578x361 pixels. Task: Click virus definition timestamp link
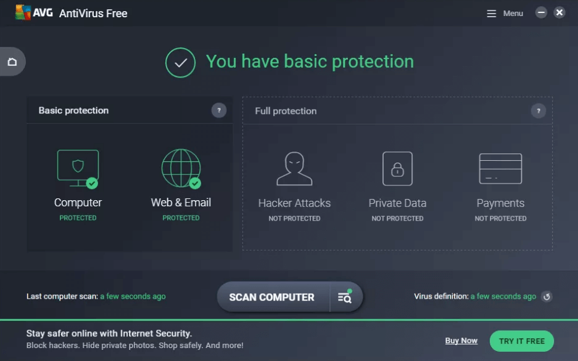click(x=503, y=296)
